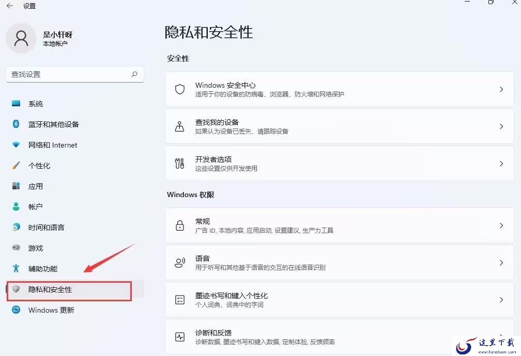Click the Windows 权限 section heading

pos(190,195)
